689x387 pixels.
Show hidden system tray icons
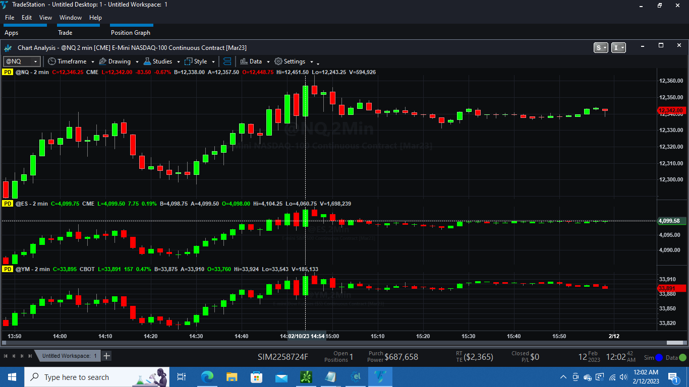pyautogui.click(x=563, y=377)
